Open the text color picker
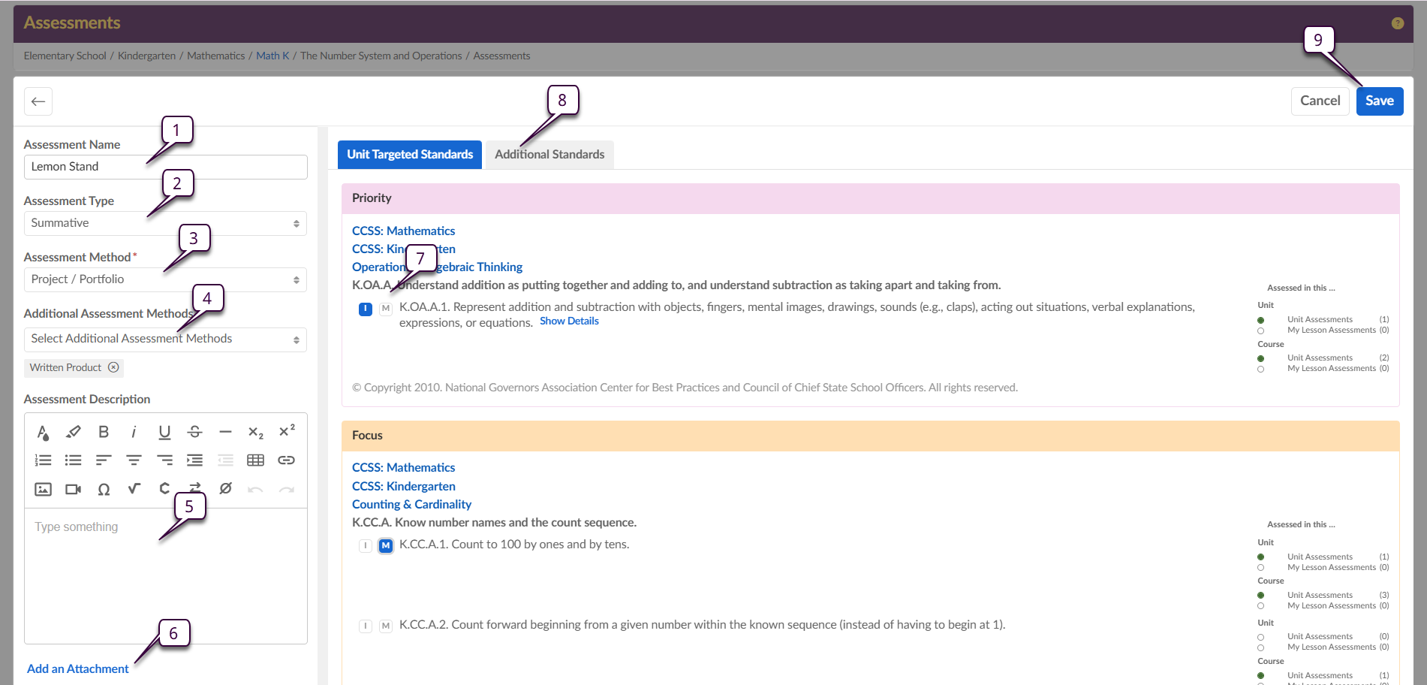Image resolution: width=1427 pixels, height=685 pixels. tap(44, 432)
